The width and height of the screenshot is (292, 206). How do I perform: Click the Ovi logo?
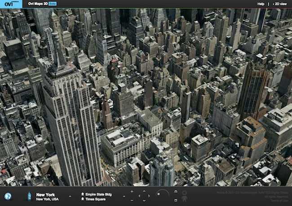pyautogui.click(x=10, y=4)
